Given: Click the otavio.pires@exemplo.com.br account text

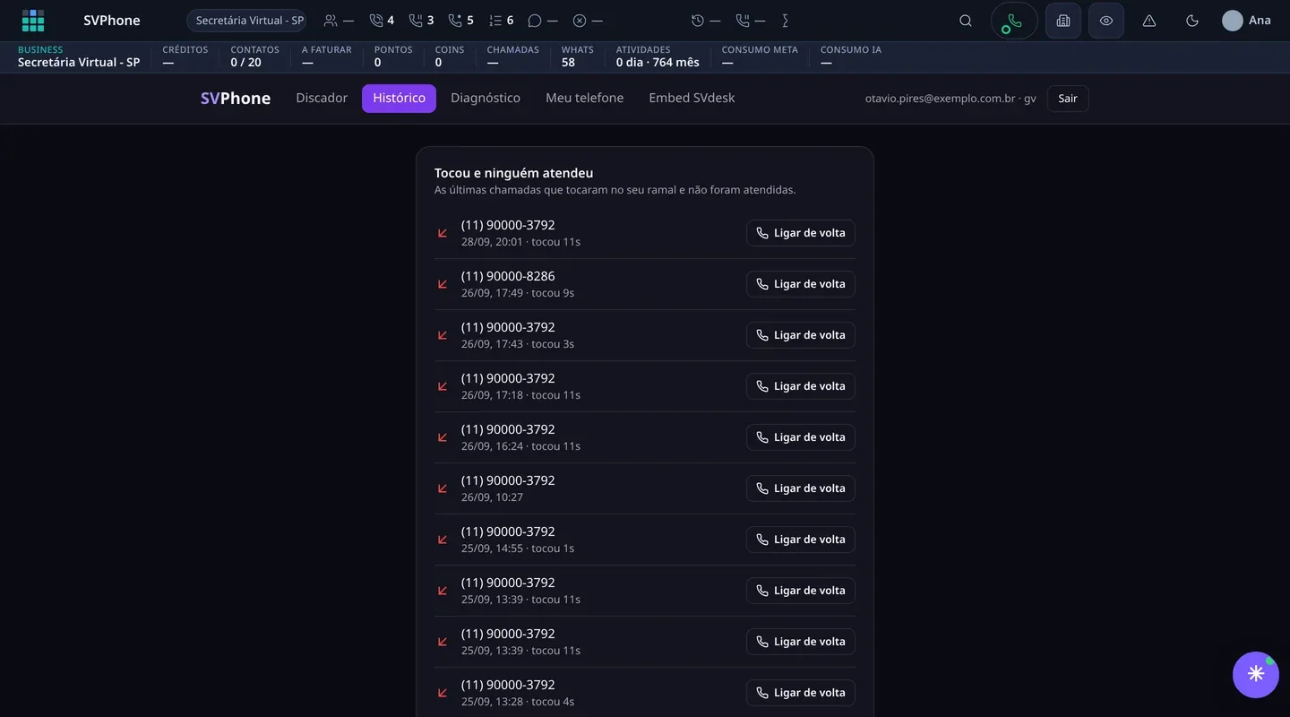Looking at the screenshot, I should pos(950,99).
